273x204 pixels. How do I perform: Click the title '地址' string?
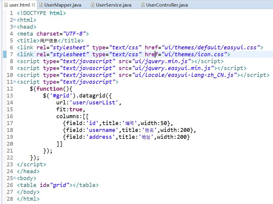pyautogui.click(x=146, y=137)
